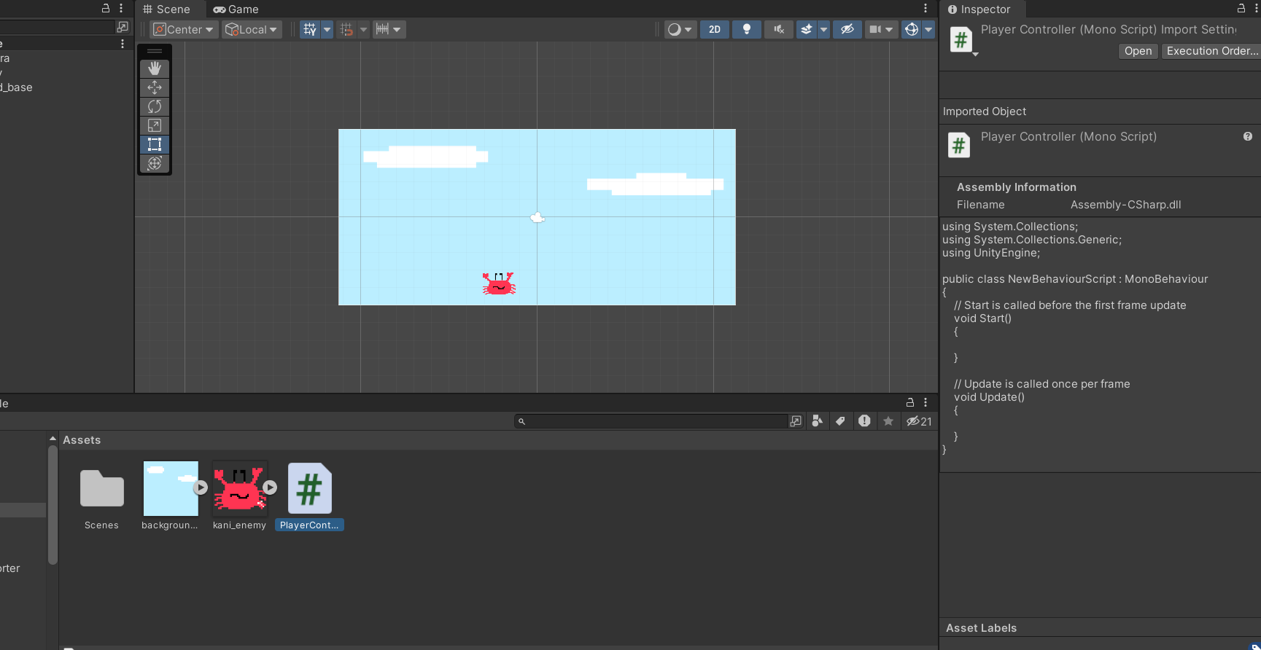1261x650 pixels.
Task: Collapse the overlay toolbar handle
Action: pos(155,51)
